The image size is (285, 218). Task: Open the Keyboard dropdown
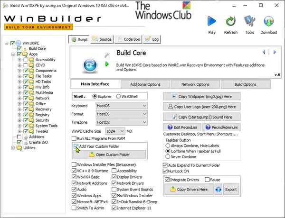tap(122, 106)
